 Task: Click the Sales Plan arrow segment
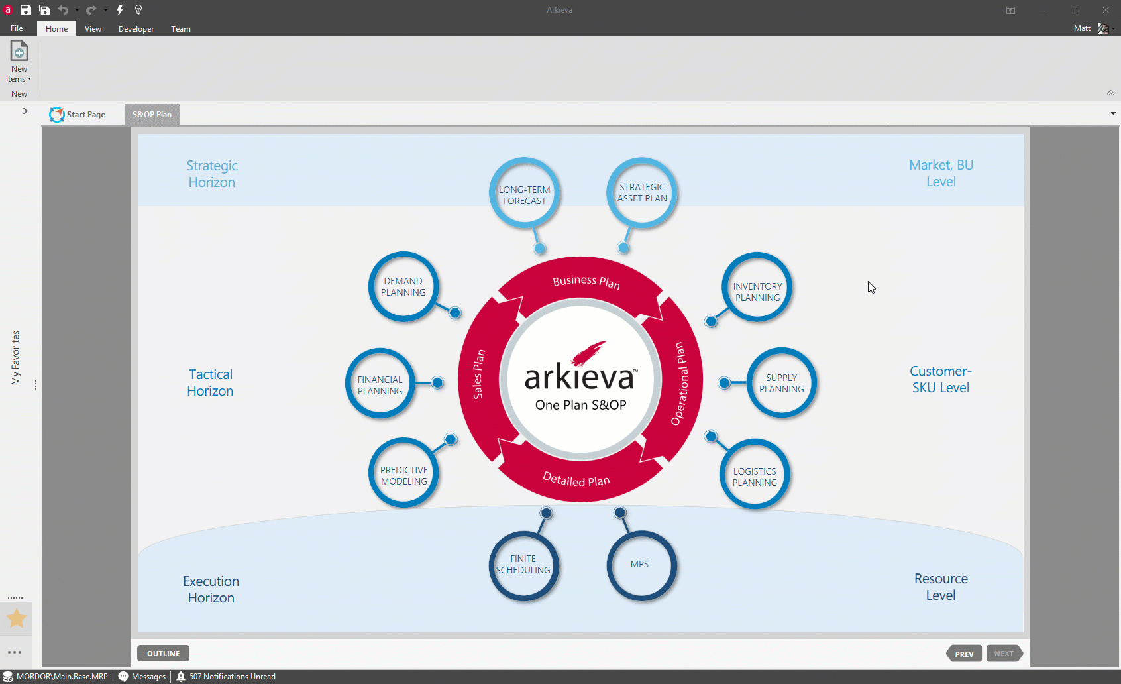click(478, 375)
